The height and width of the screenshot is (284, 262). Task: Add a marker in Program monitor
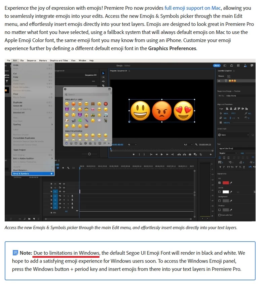point(134,154)
